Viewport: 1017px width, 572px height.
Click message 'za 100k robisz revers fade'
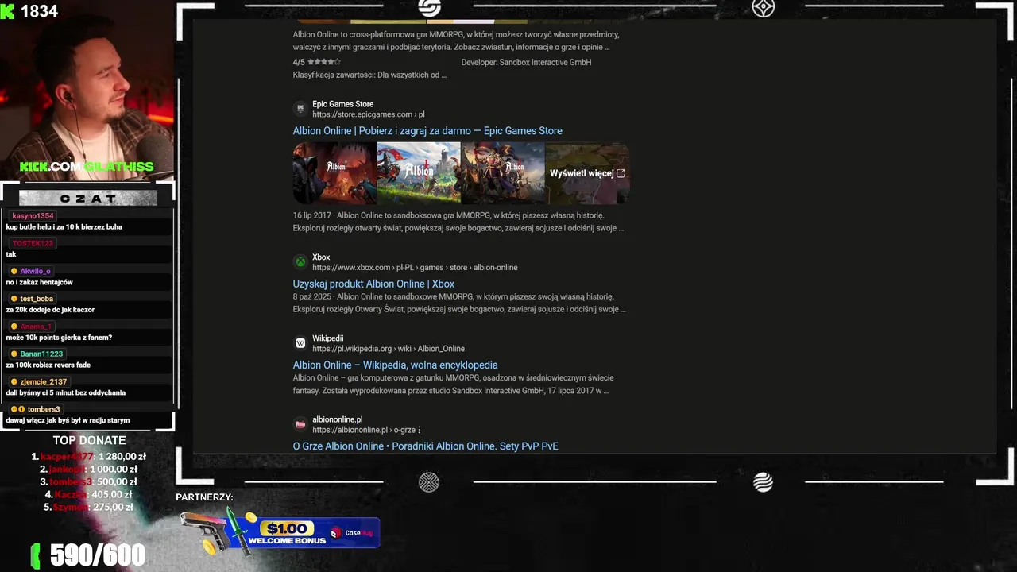pyautogui.click(x=48, y=365)
